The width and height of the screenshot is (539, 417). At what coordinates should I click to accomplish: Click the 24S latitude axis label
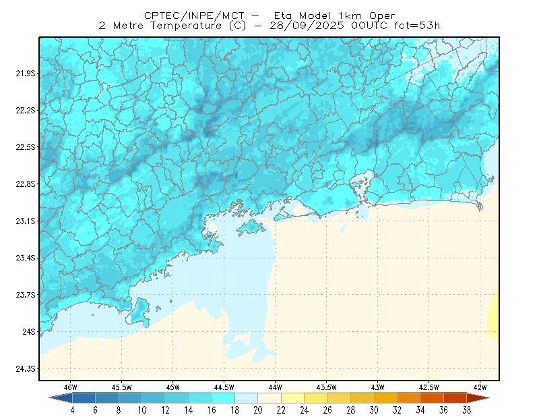tap(29, 331)
